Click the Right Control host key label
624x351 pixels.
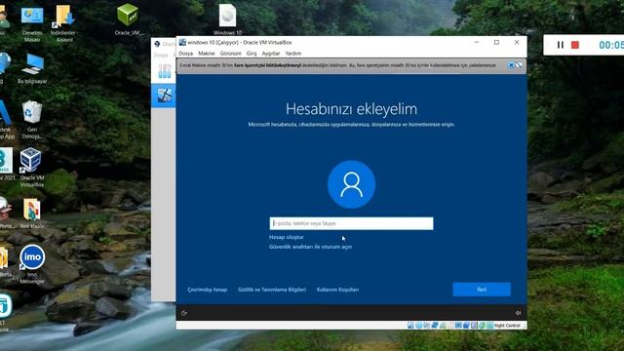pos(507,326)
